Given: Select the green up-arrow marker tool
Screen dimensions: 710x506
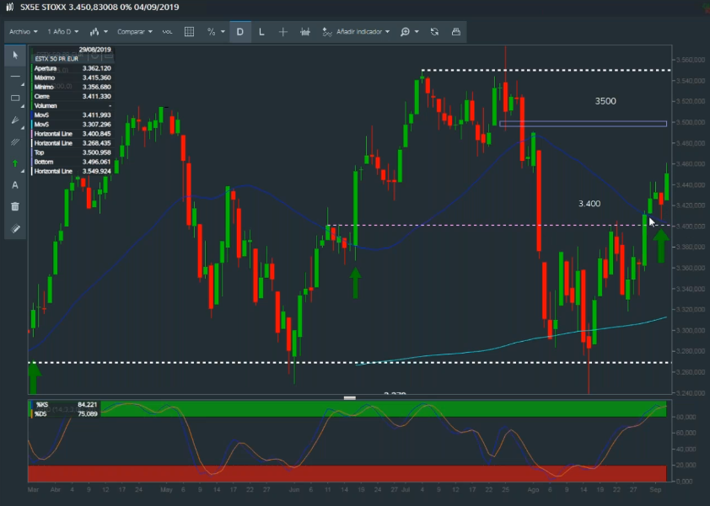Looking at the screenshot, I should (15, 163).
